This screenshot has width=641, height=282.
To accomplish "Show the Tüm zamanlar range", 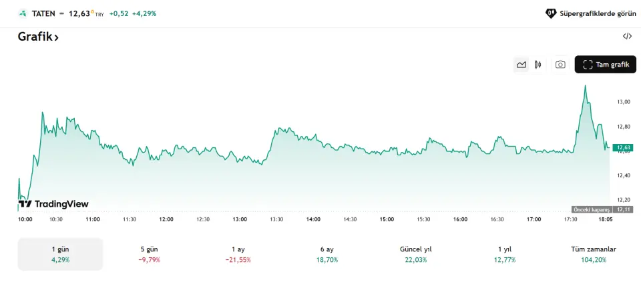I will 593,254.
